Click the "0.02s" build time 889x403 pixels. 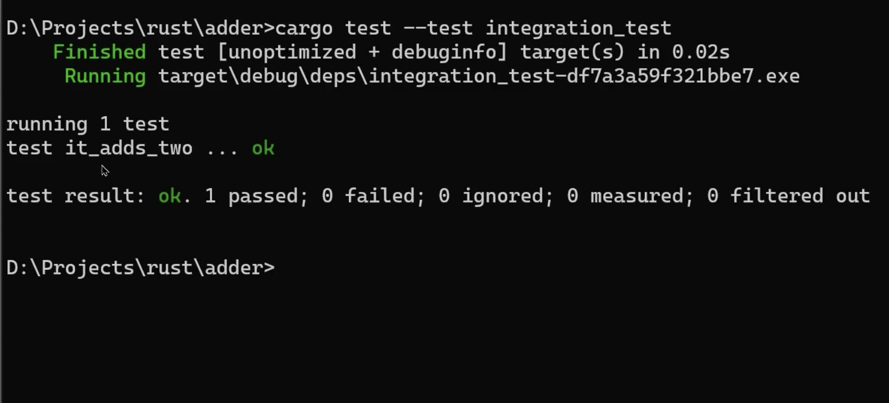coord(700,52)
